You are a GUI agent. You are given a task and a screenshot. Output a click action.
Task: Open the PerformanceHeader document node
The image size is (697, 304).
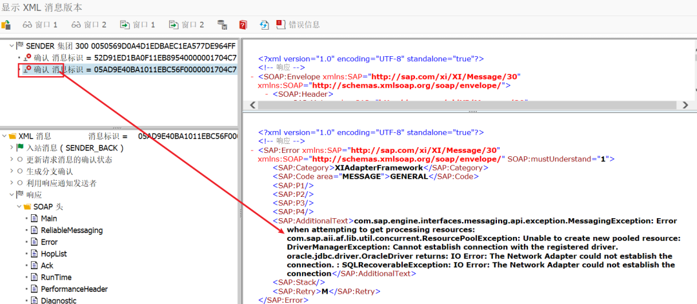point(74,289)
